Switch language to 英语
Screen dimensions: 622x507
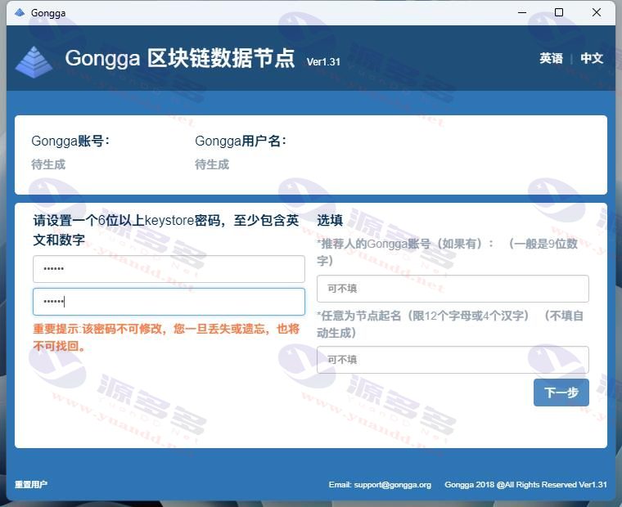[x=551, y=58]
